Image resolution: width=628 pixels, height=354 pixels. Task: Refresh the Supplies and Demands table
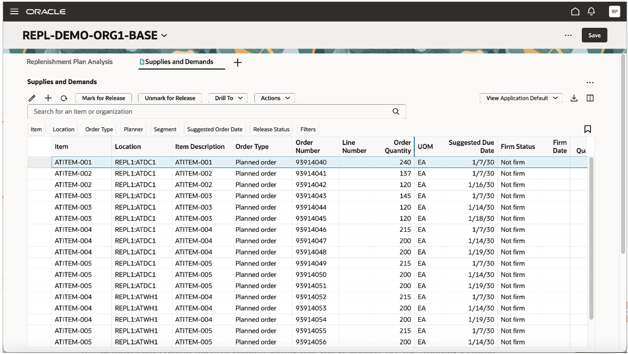64,98
